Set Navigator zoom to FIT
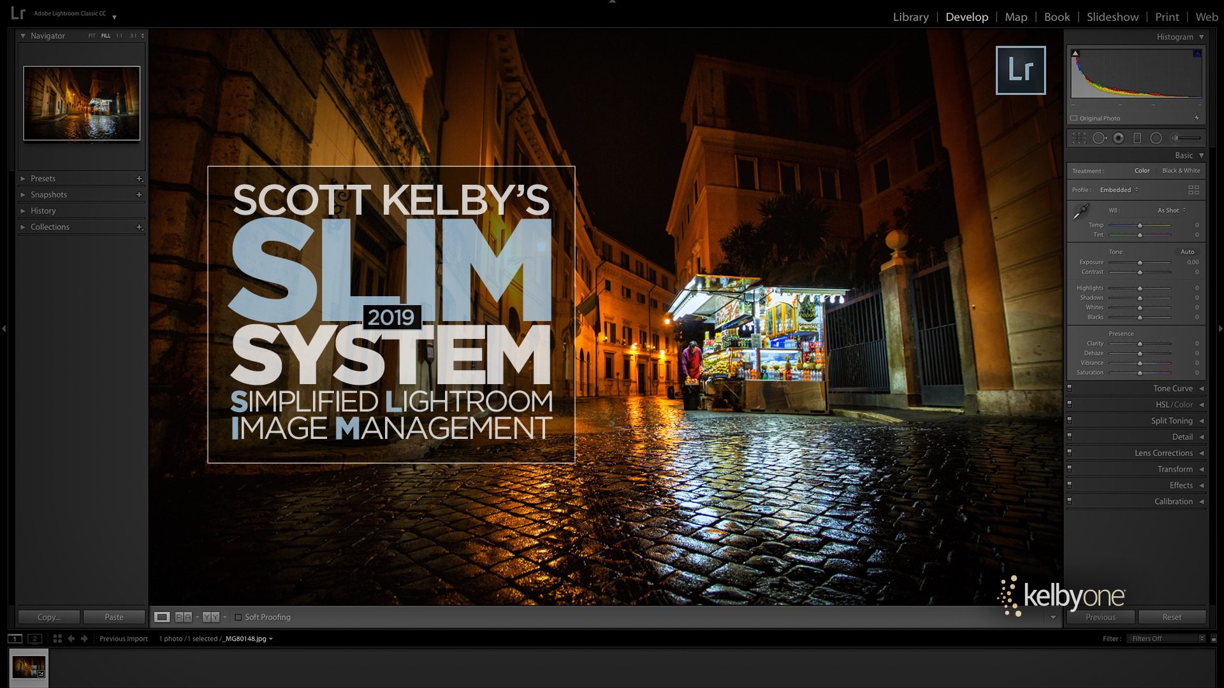This screenshot has width=1224, height=688. point(92,36)
